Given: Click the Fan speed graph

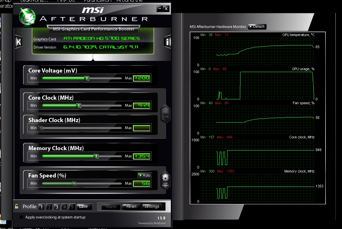Looking at the screenshot, I should coord(257,119).
